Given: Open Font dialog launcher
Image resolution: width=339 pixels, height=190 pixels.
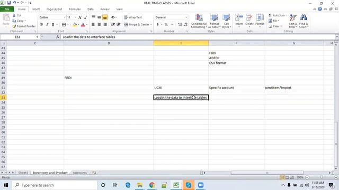Looking at the screenshot, I should [87, 32].
